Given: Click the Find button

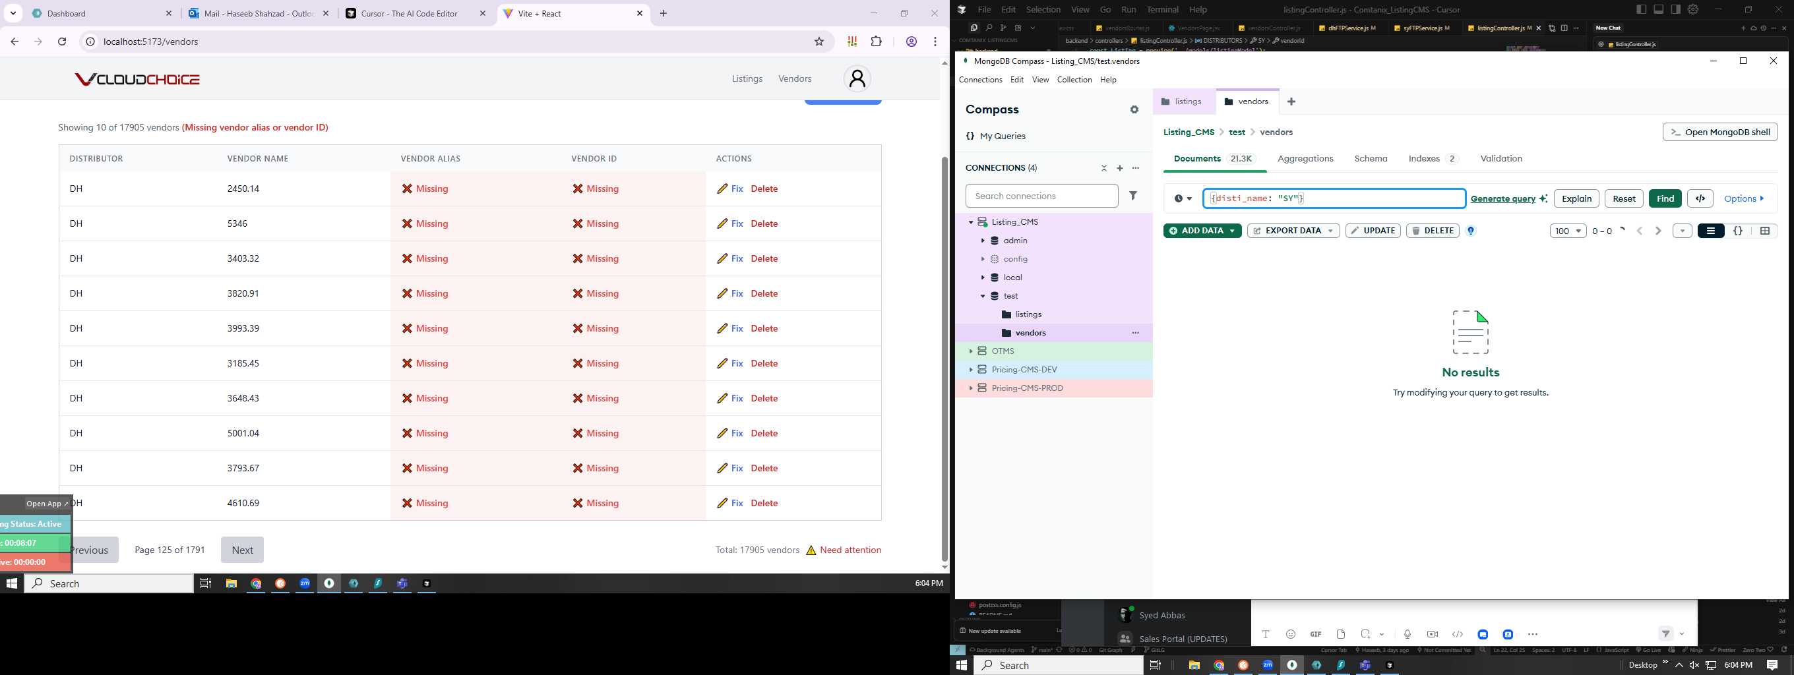Looking at the screenshot, I should tap(1665, 198).
